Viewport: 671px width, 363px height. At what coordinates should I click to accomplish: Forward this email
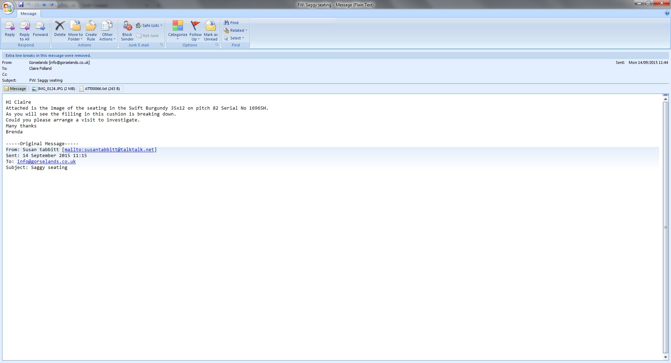(40, 29)
